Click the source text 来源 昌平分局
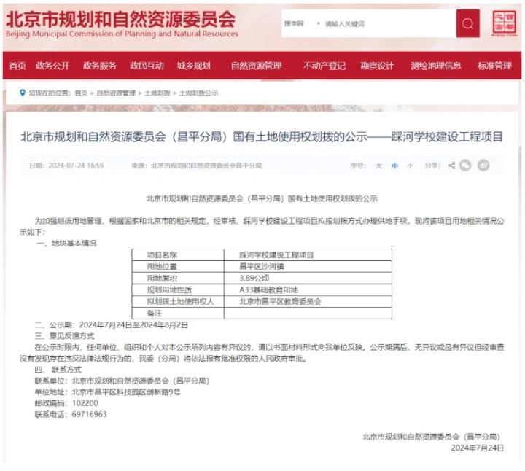525x471 pixels. click(197, 166)
